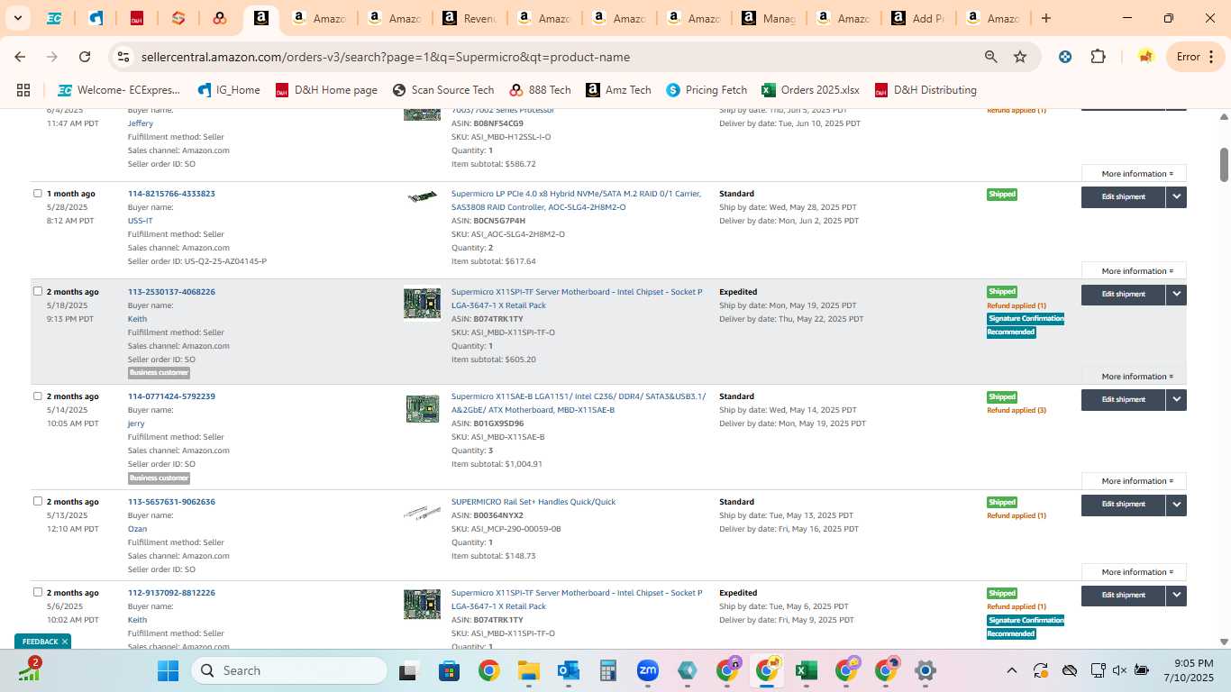Open Settings gear from taskbar
The width and height of the screenshot is (1231, 692).
[925, 670]
